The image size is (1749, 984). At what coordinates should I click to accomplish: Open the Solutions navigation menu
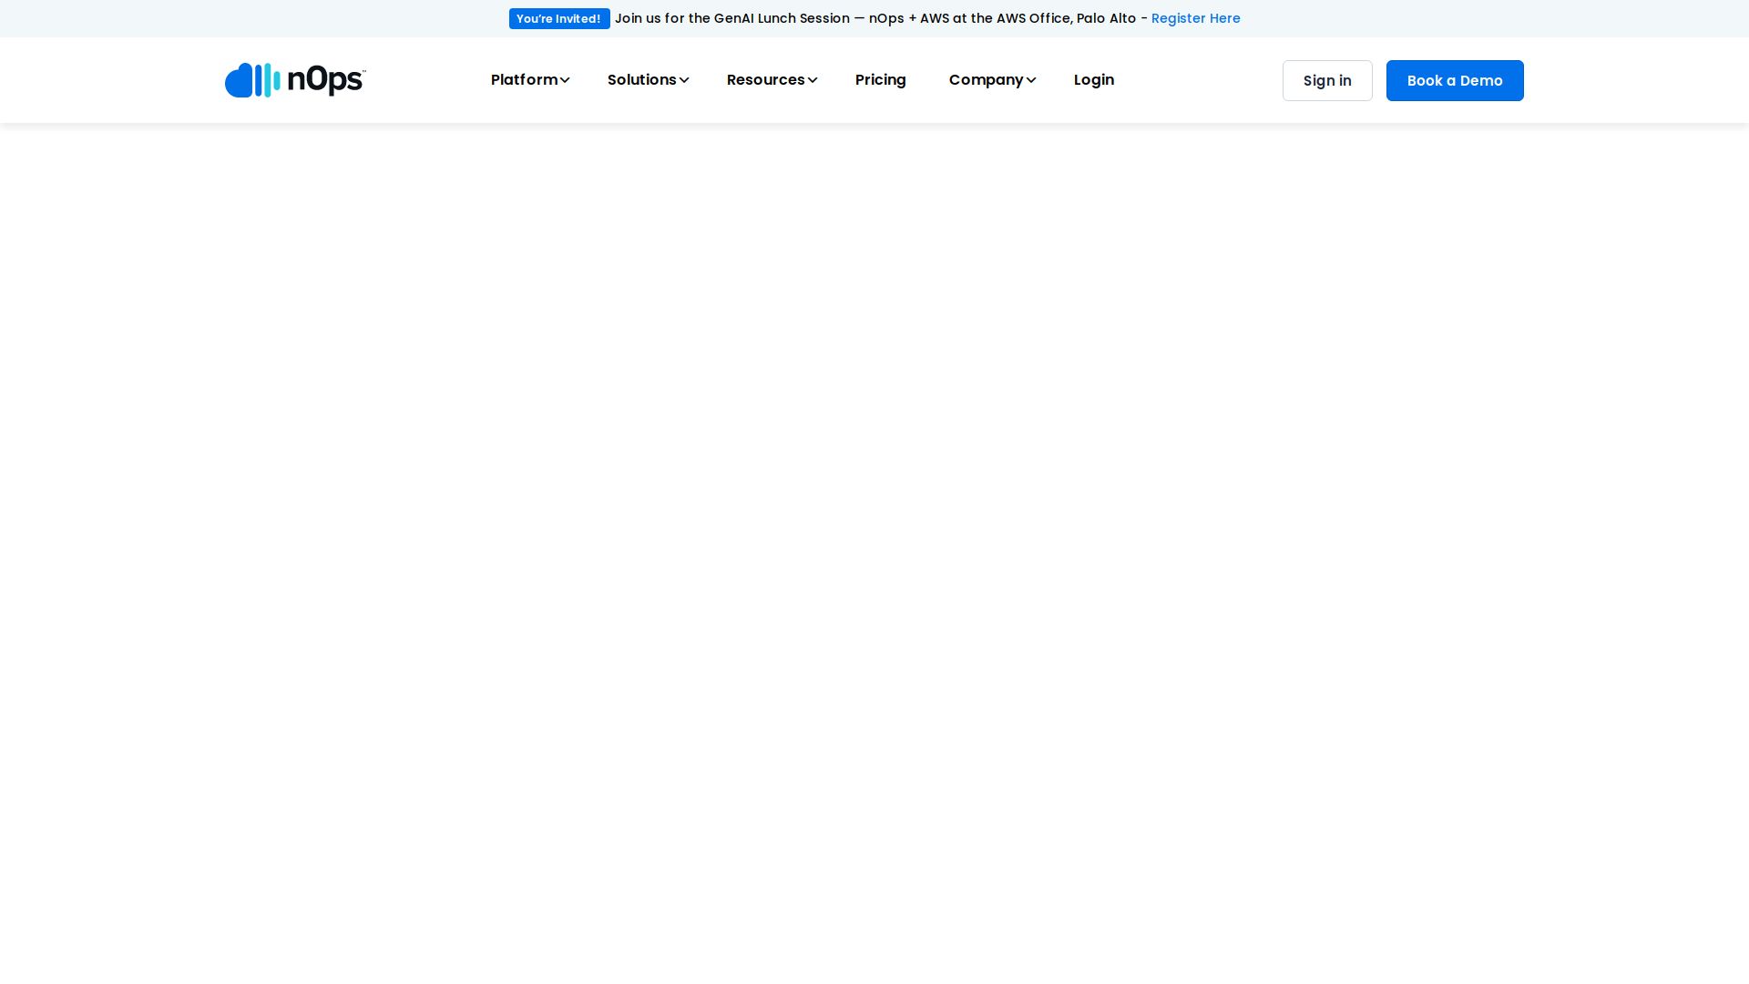[641, 80]
